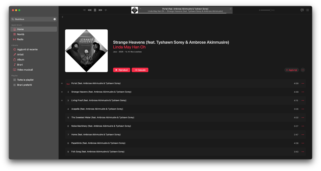Open options menu for Folk Song track
This screenshot has height=171, width=321.
click(303, 152)
